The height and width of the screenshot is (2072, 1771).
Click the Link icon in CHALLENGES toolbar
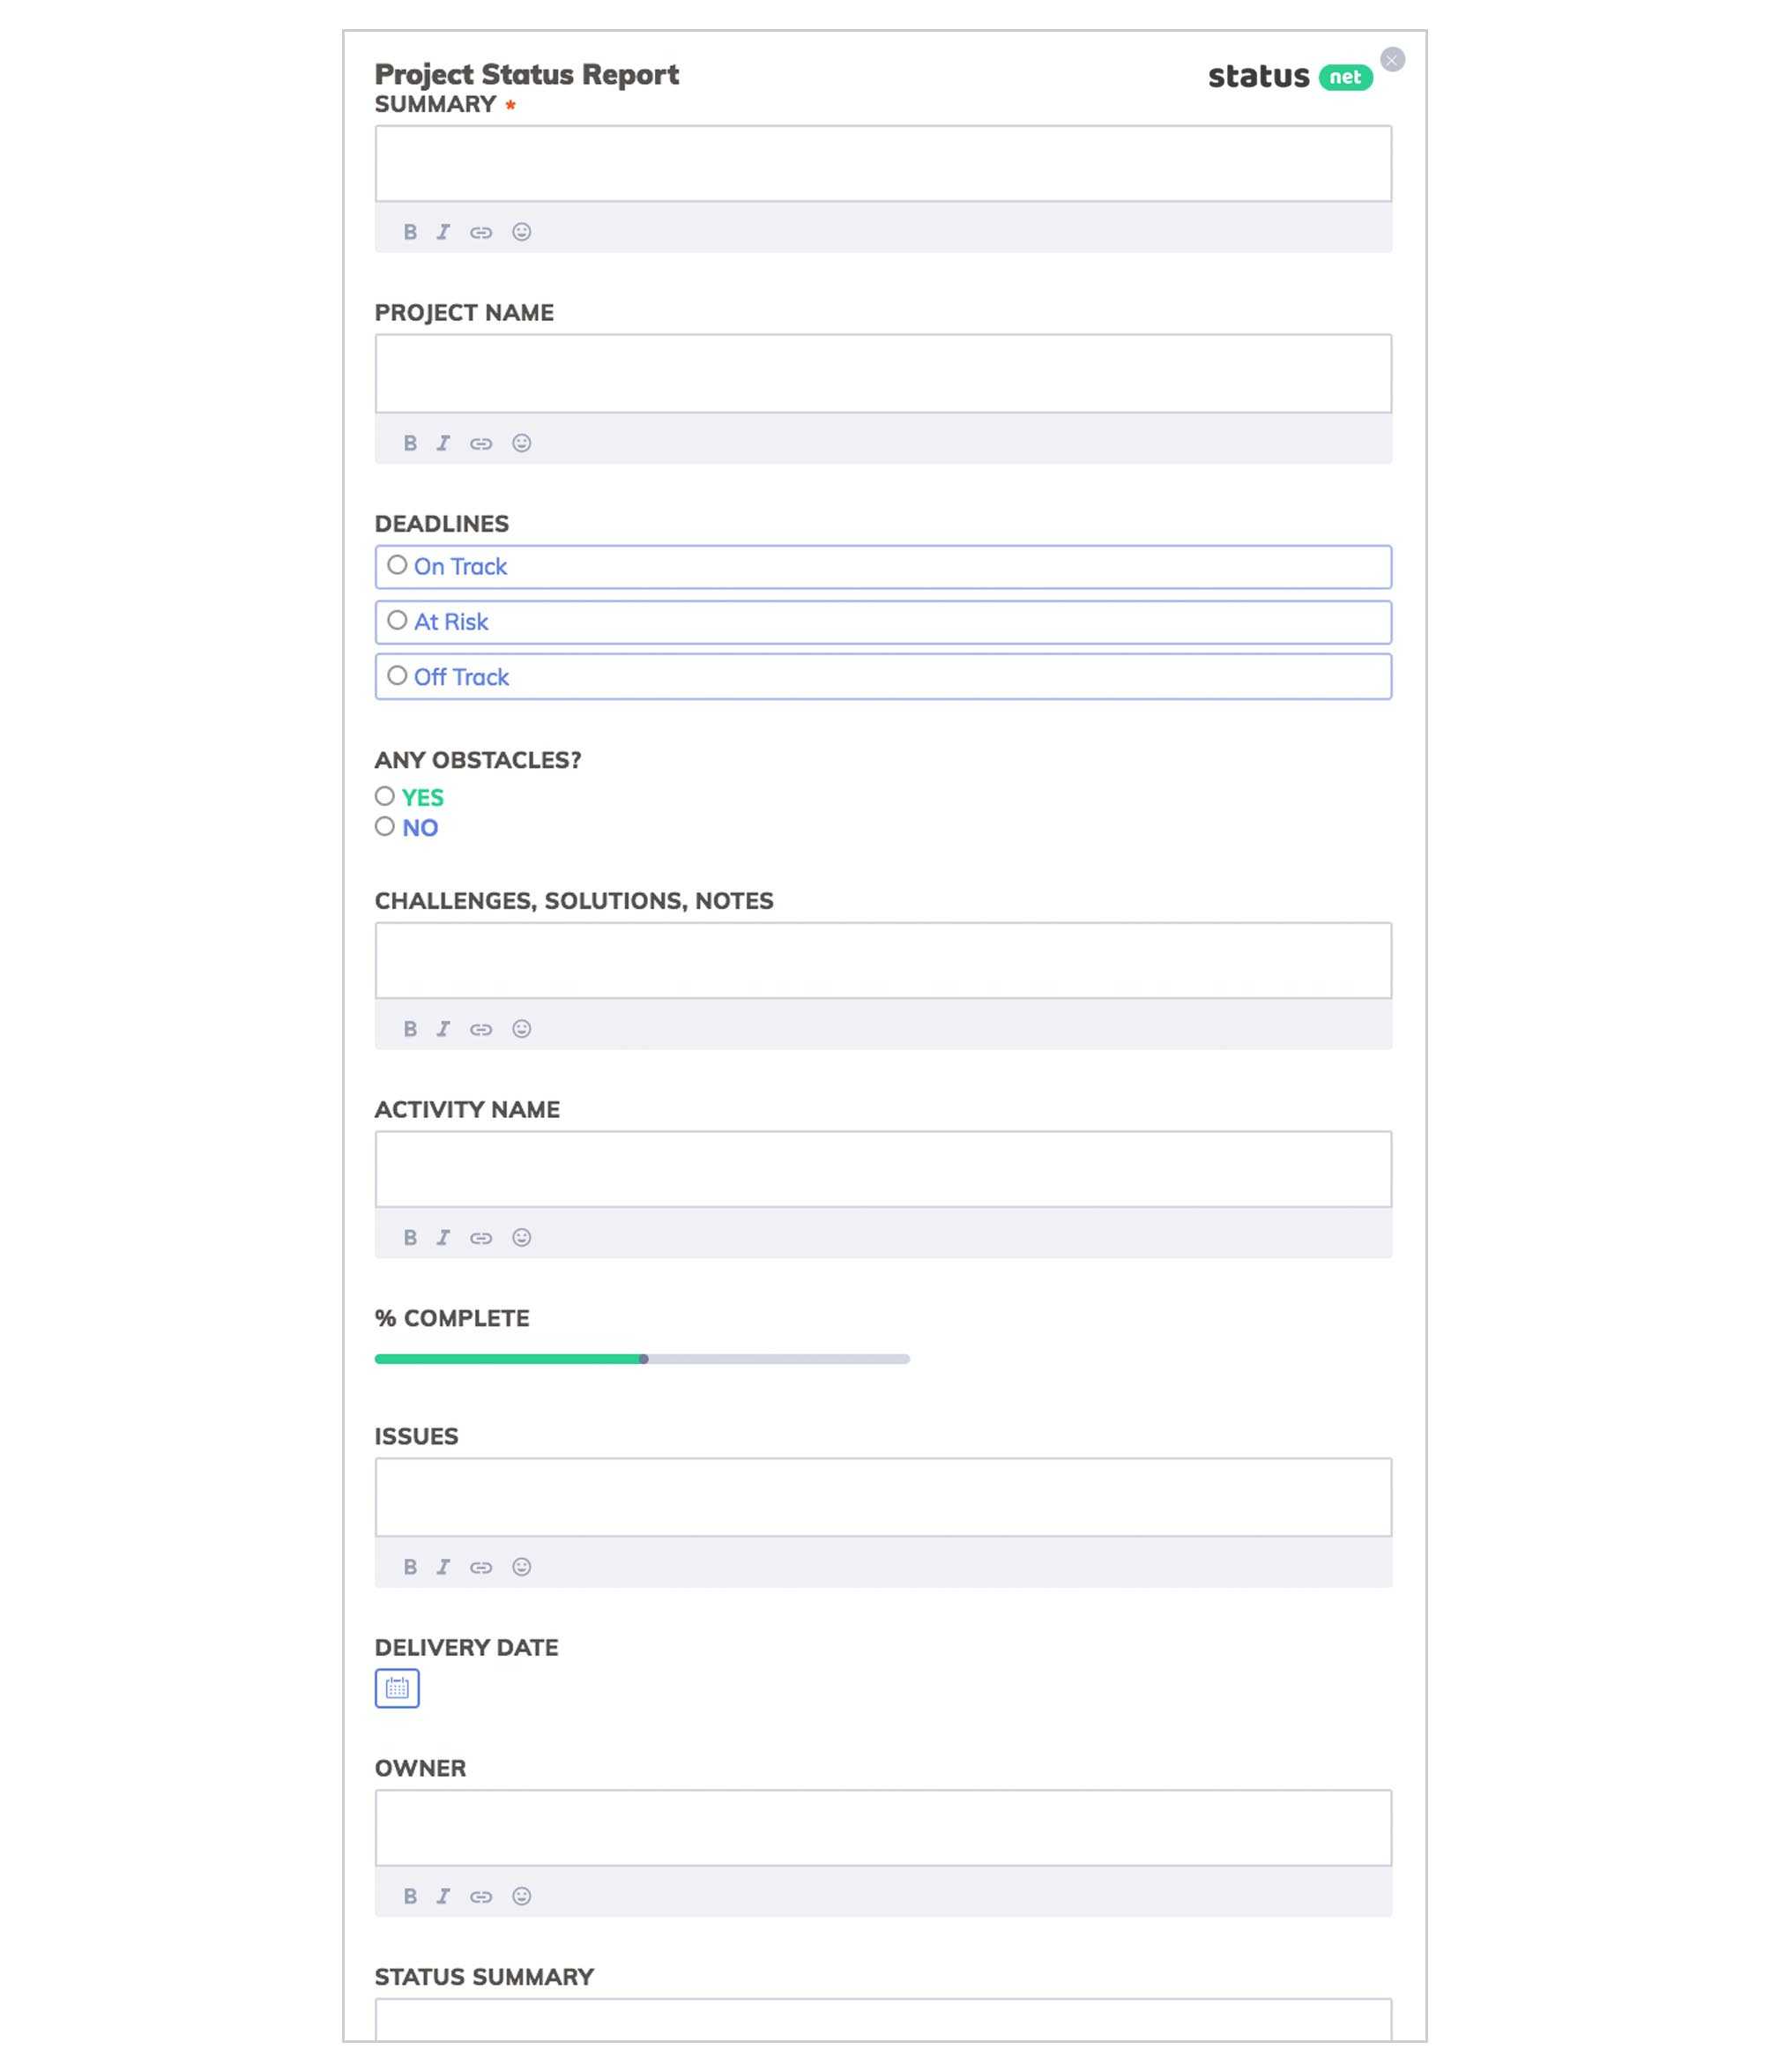[x=481, y=1028]
